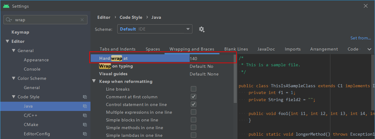Select CMake code style item
The image size is (375, 139).
[x=31, y=125]
